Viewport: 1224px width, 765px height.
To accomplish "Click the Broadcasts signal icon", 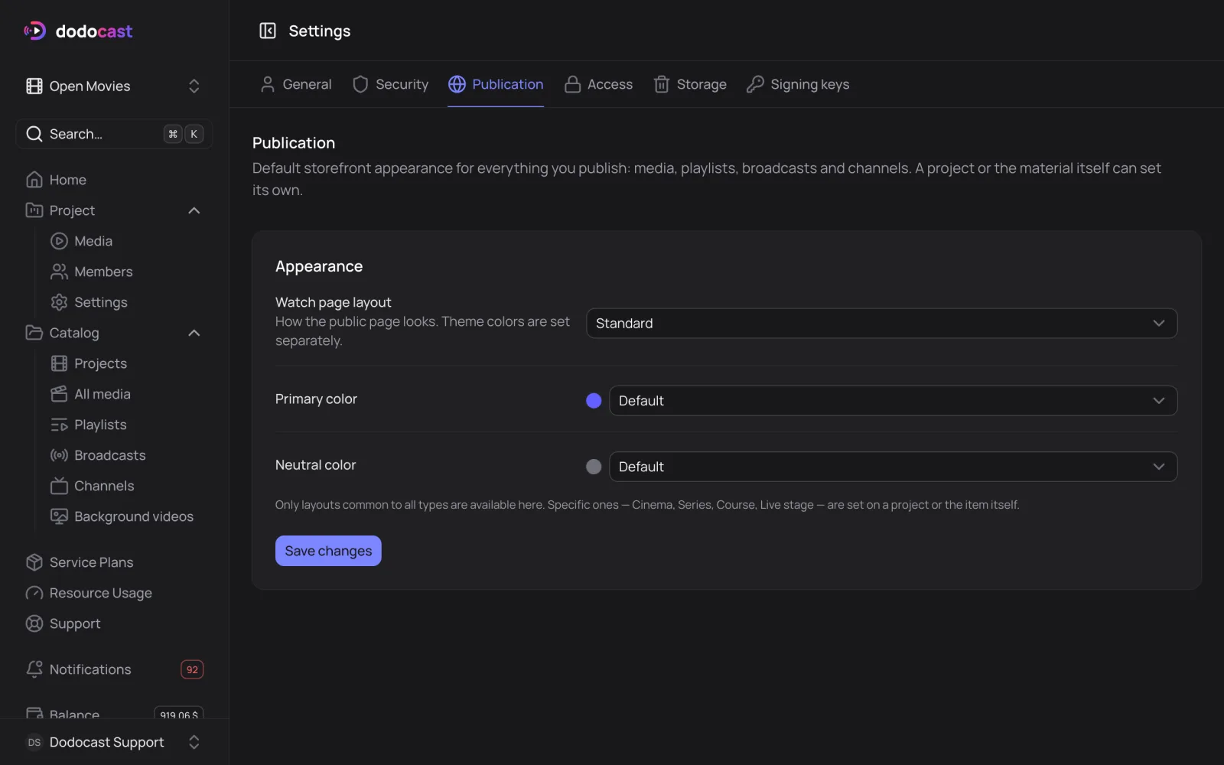I will click(59, 455).
